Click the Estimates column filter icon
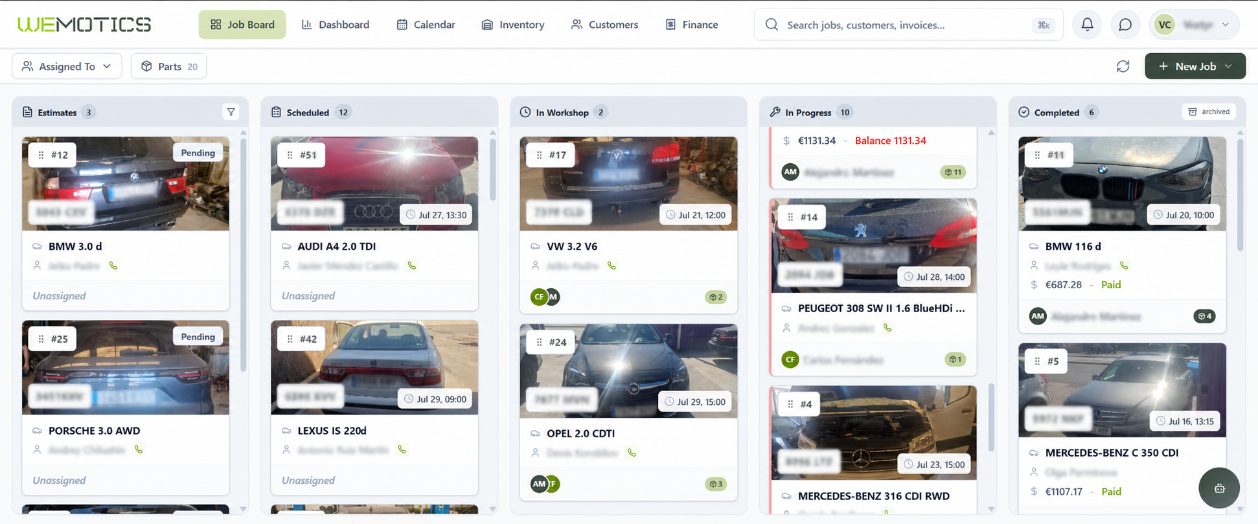 [x=231, y=112]
